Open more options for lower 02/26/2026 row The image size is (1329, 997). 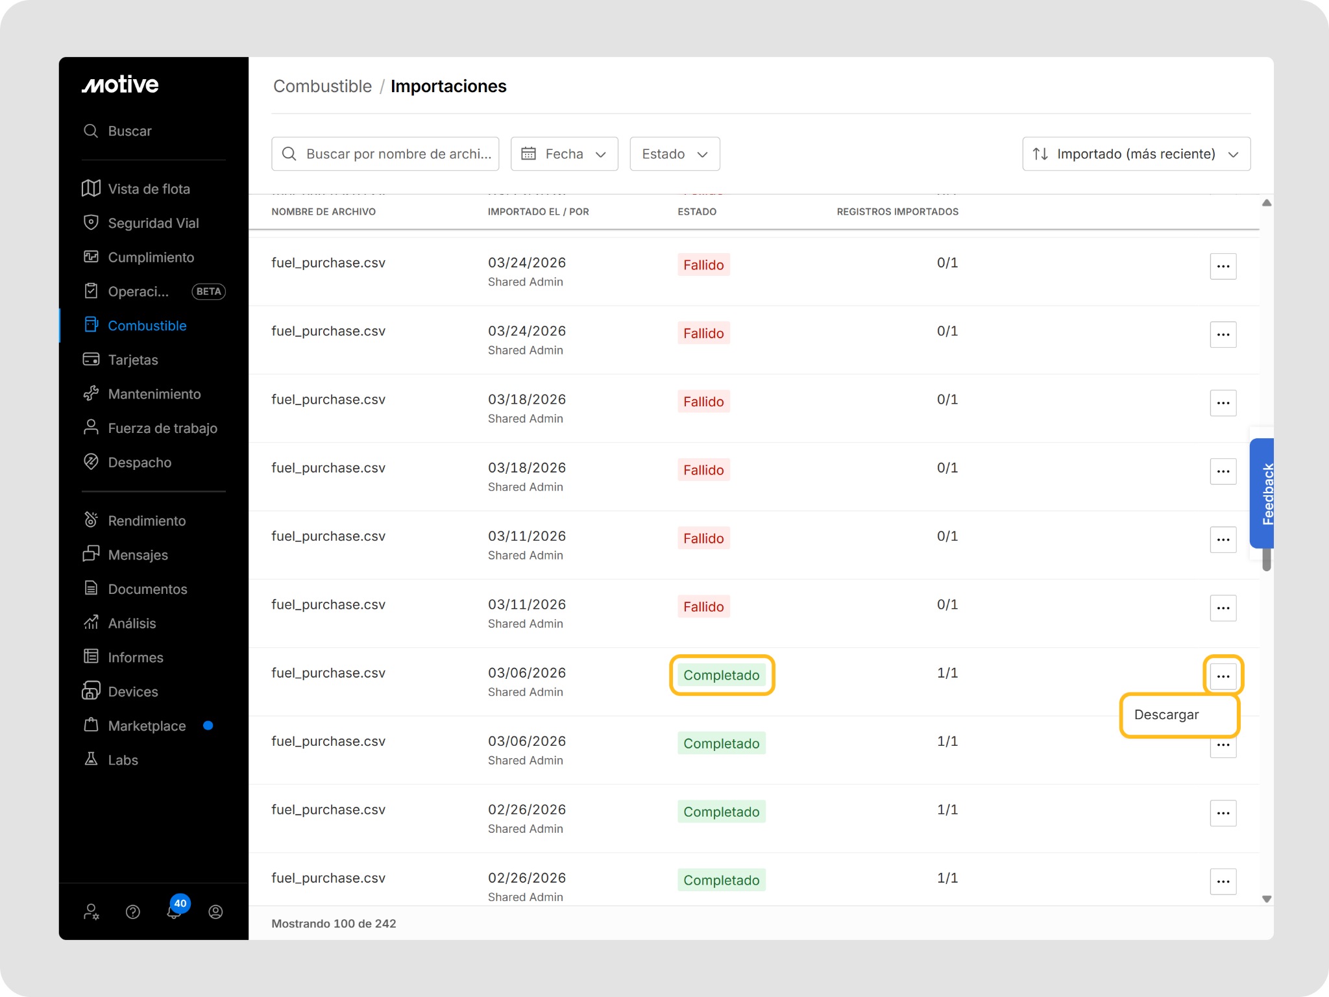[1223, 881]
